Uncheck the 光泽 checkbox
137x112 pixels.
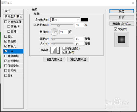click(6, 51)
